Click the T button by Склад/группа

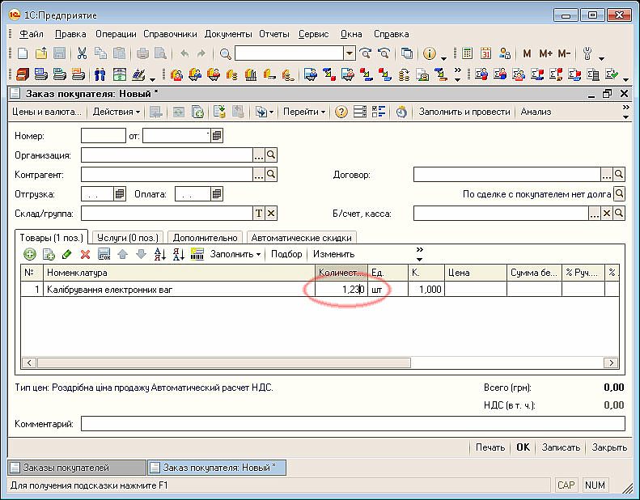[259, 213]
